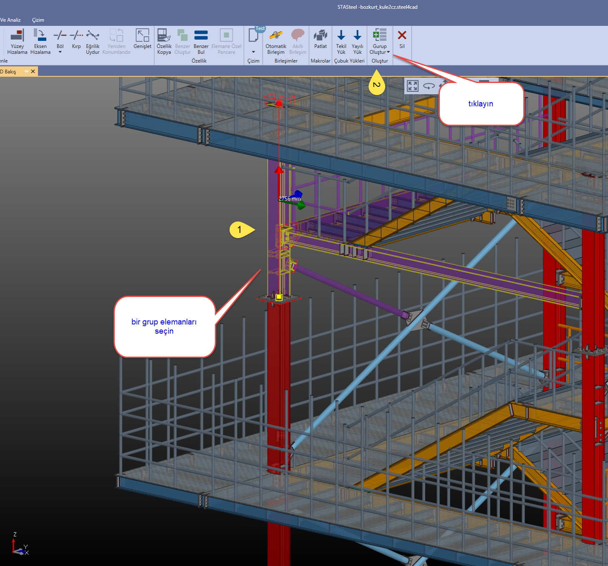Expand the Çizim Test dropdown arrow

pos(253,52)
